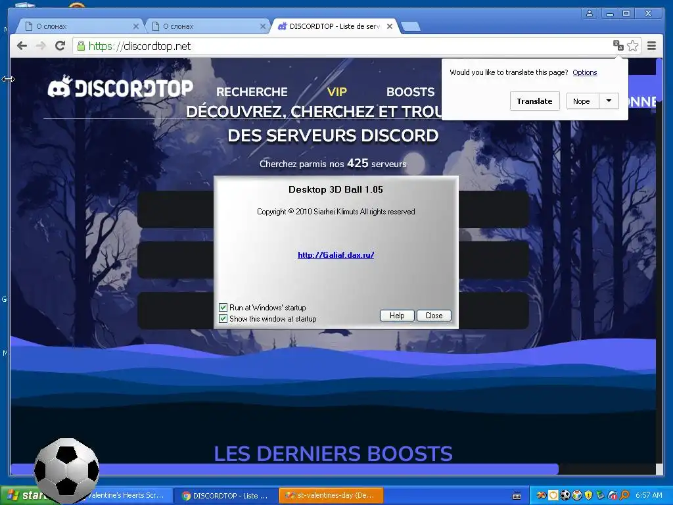
Task: Switch to DISCORDTOP taskbar button
Action: pyautogui.click(x=225, y=496)
